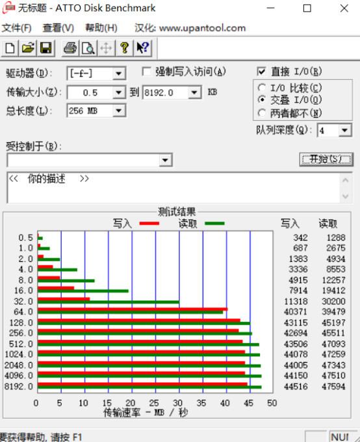Click write value 40371 in results
The width and height of the screenshot is (360, 442).
[x=296, y=312]
